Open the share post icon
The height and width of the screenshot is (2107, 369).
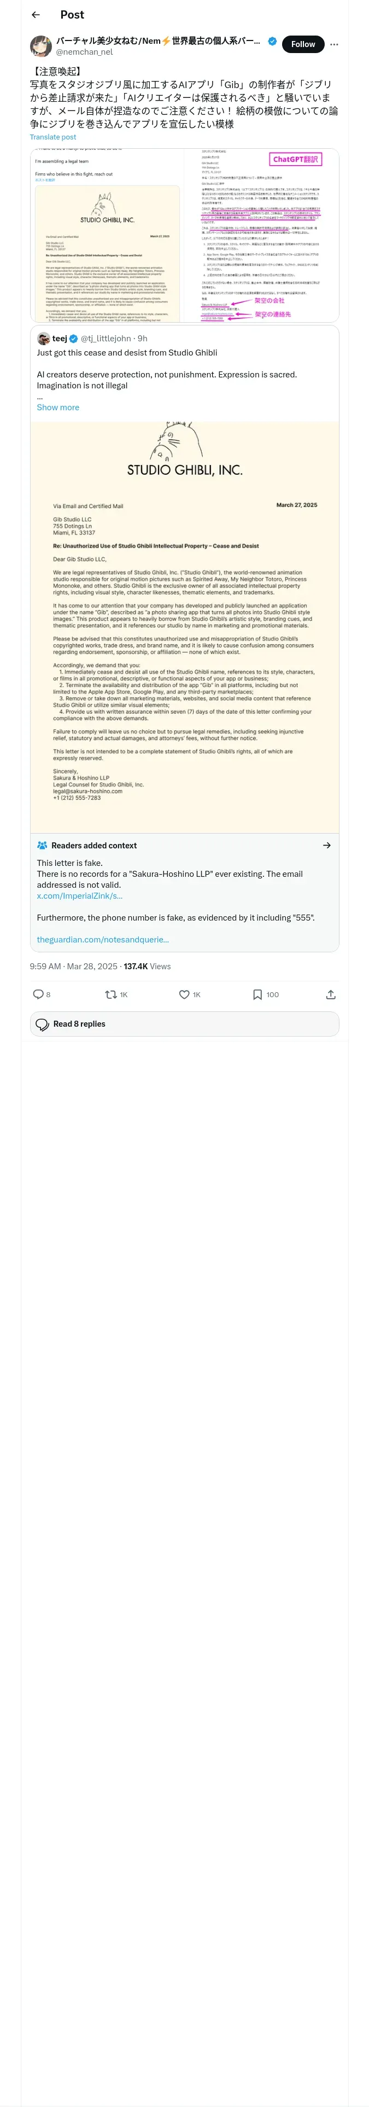[331, 994]
